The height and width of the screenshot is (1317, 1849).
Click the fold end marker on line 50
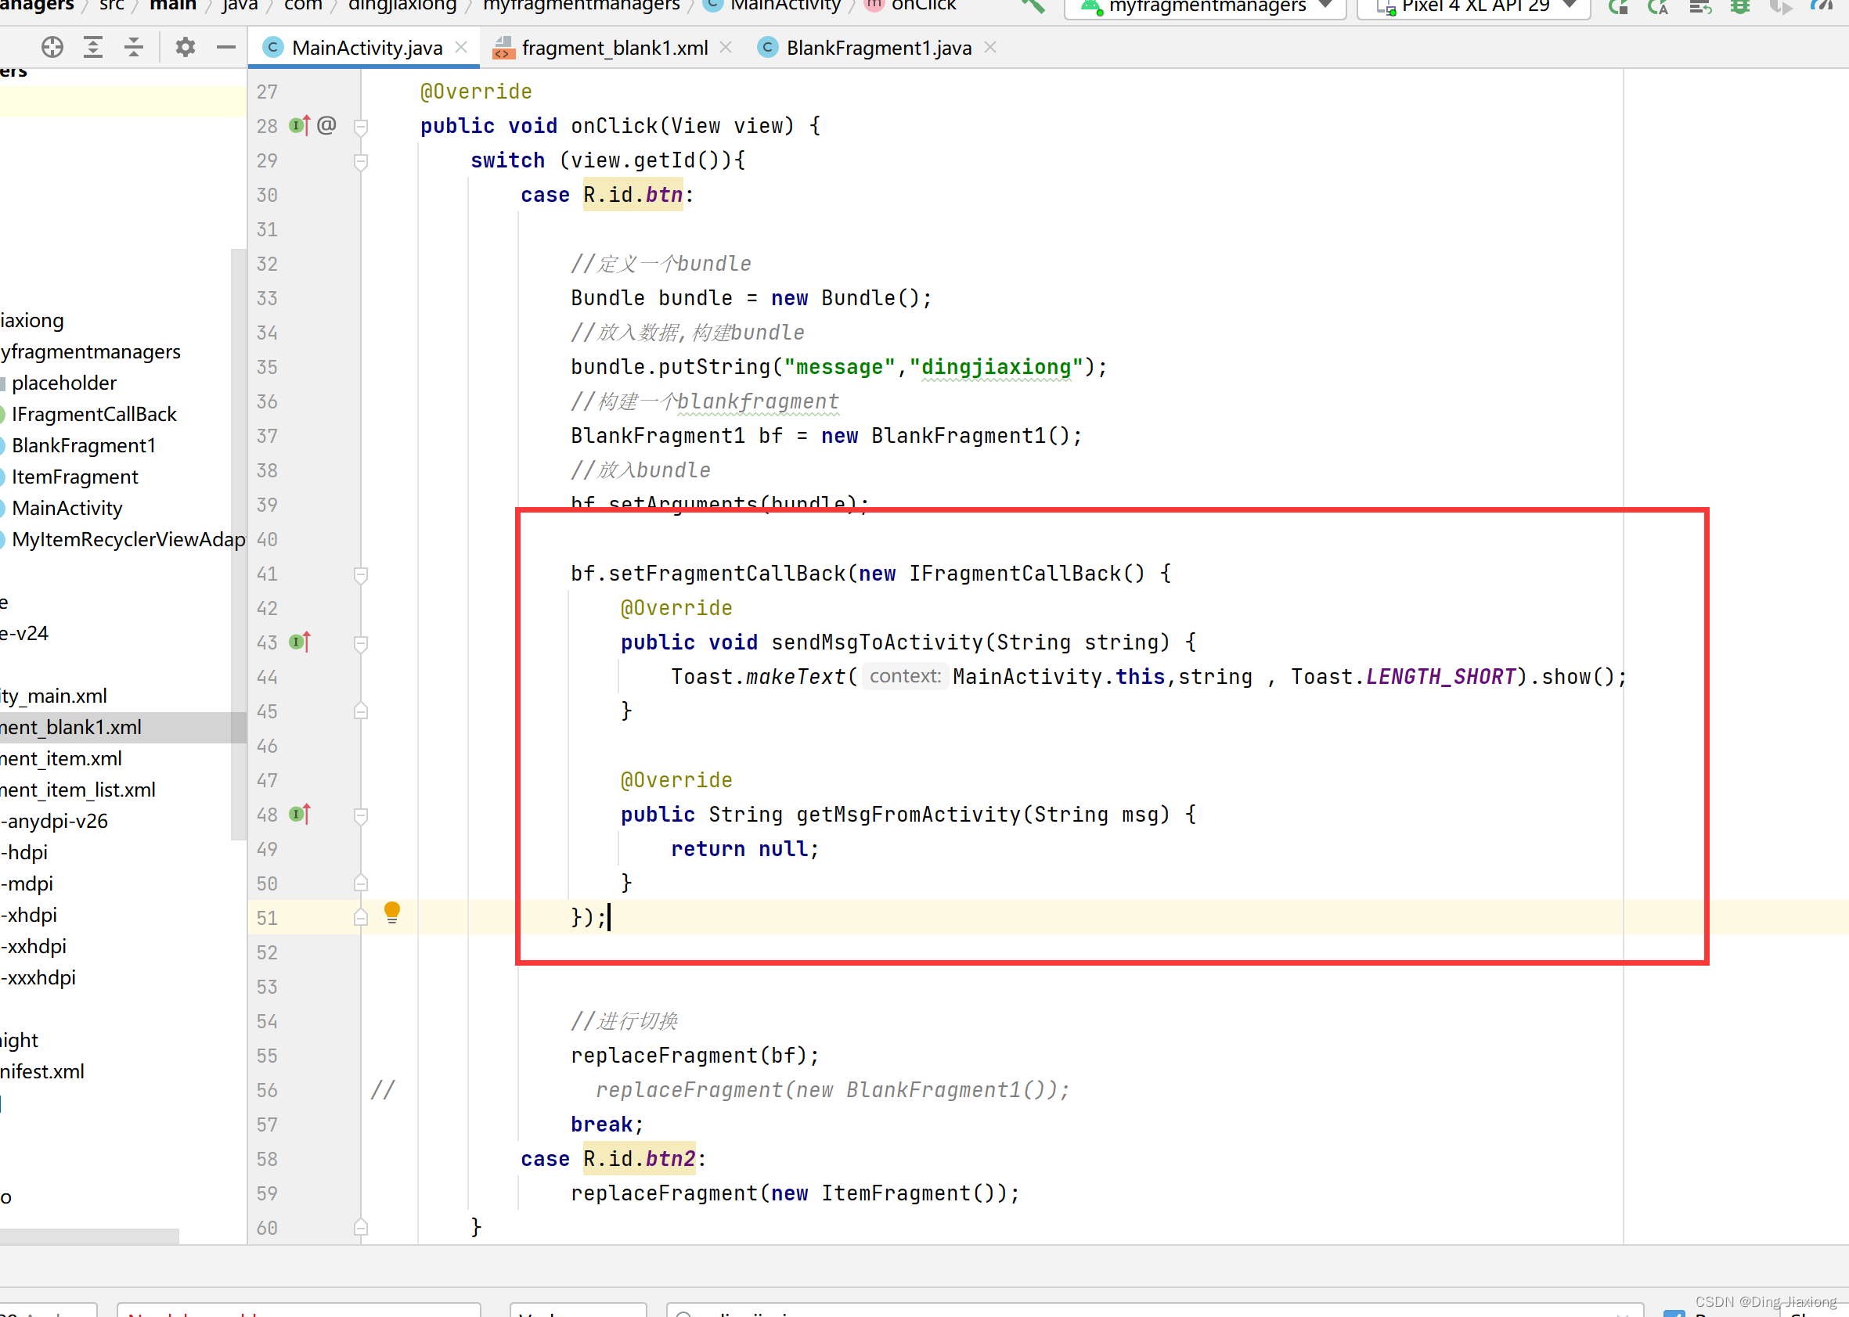[361, 883]
